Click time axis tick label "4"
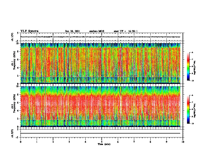 85,142
